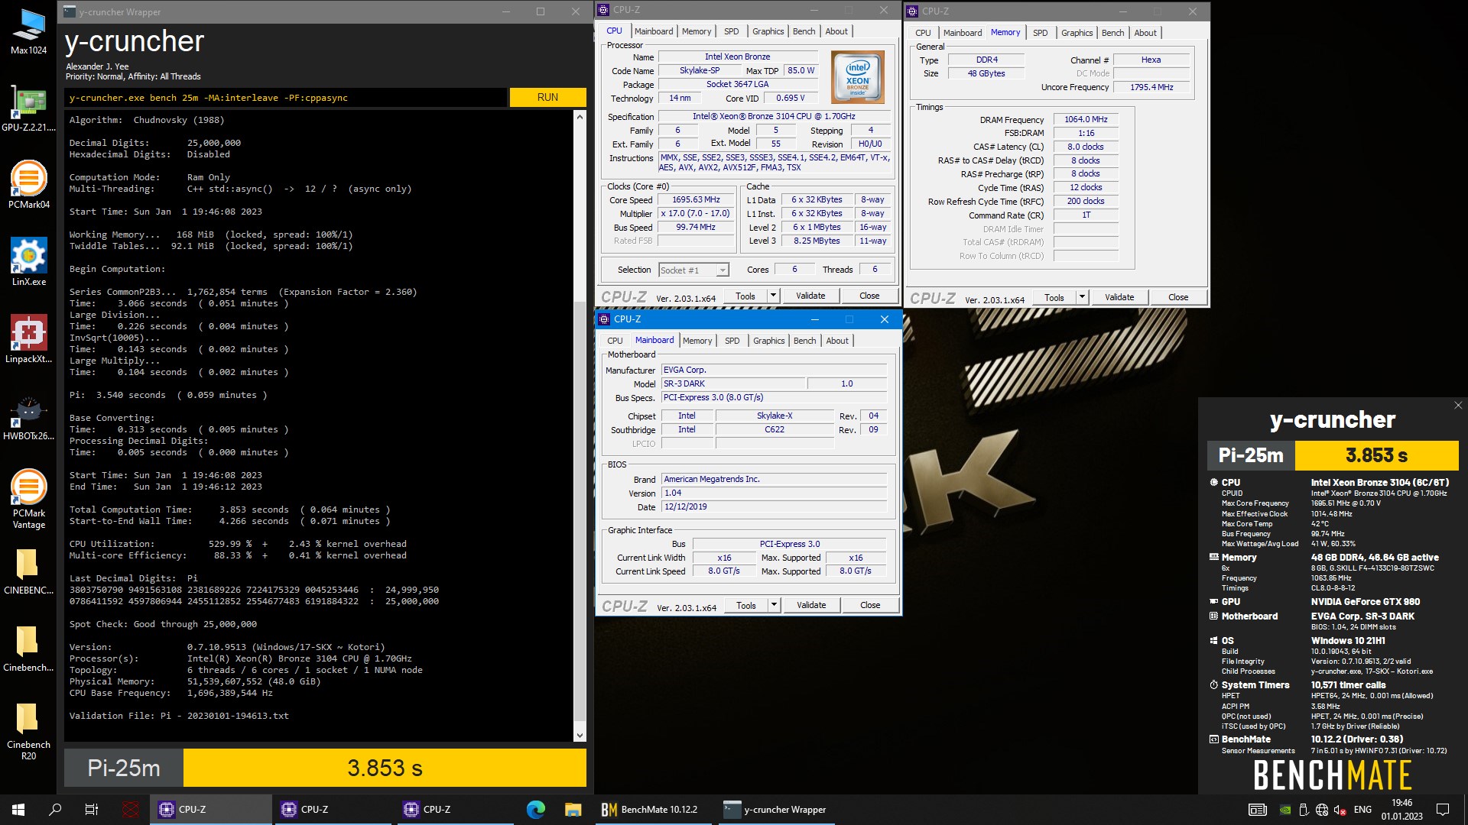
Task: Click y-cruncher output scrollbar down arrow
Action: [580, 736]
